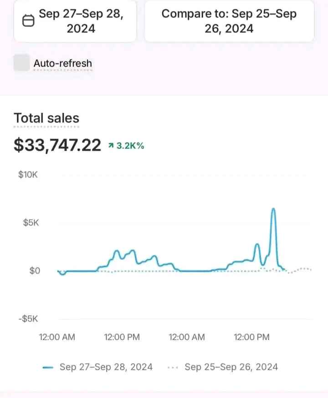
Task: Enable the Auto-refresh checkbox
Action: point(21,63)
